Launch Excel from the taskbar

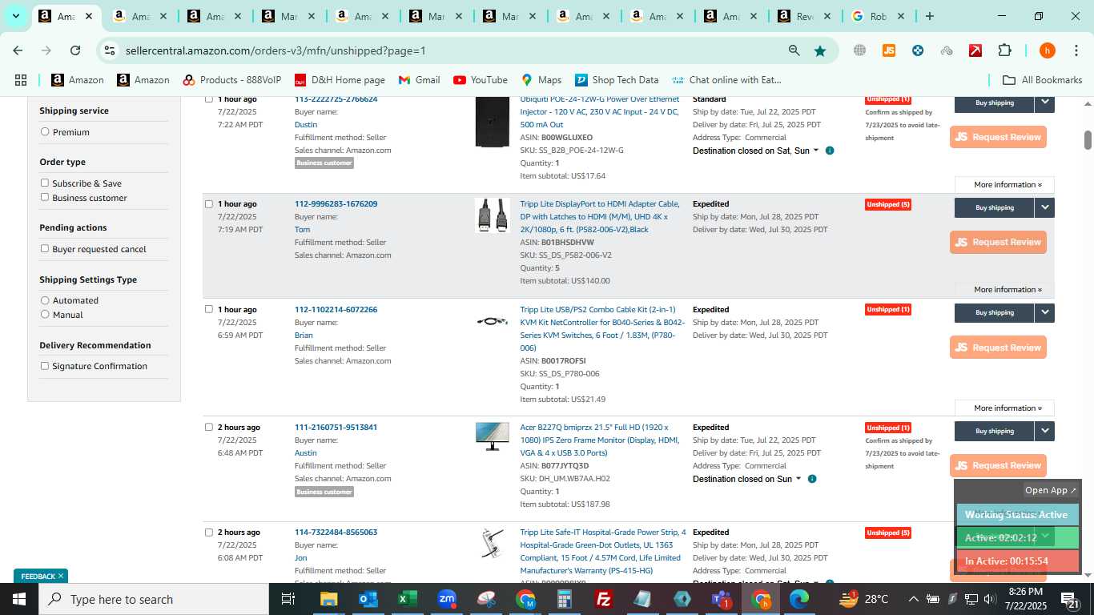(408, 599)
